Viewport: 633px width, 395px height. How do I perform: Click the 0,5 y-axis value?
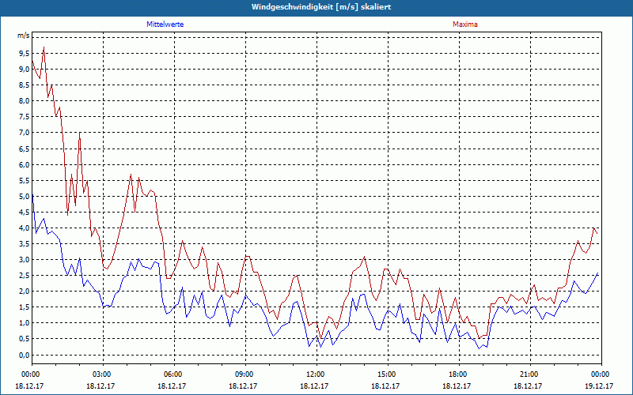click(25, 340)
